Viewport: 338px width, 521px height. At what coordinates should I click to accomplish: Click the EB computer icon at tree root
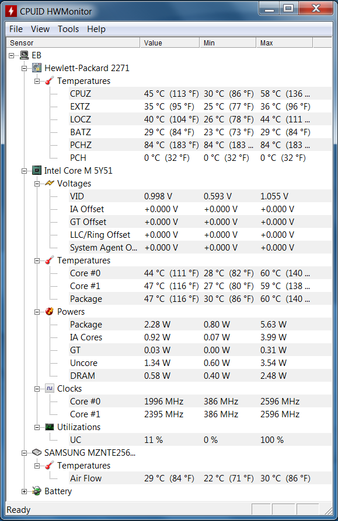point(24,55)
